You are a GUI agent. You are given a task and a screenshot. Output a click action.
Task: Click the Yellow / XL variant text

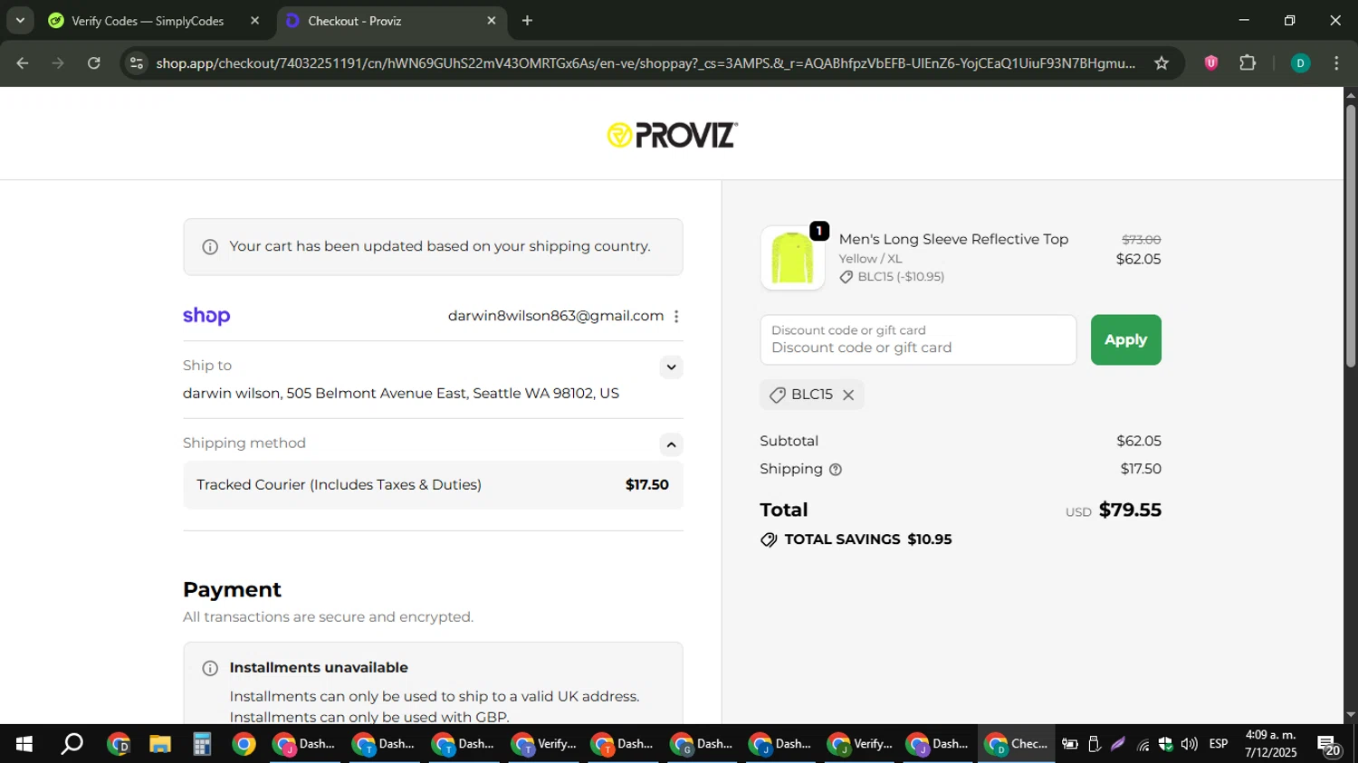pos(870,259)
